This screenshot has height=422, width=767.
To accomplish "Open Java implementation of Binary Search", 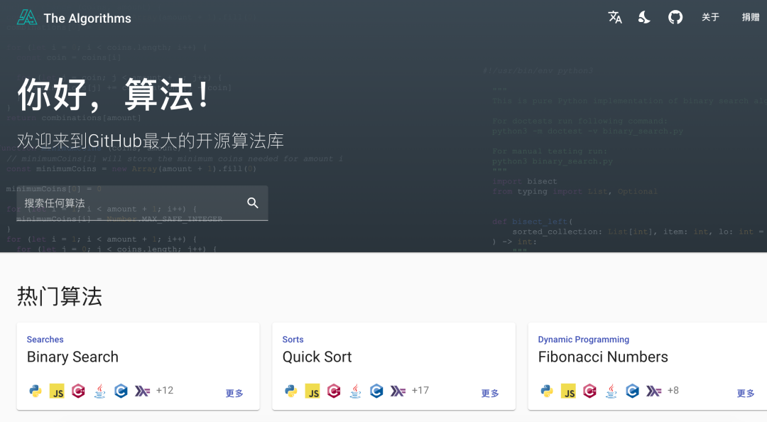I will (x=100, y=391).
